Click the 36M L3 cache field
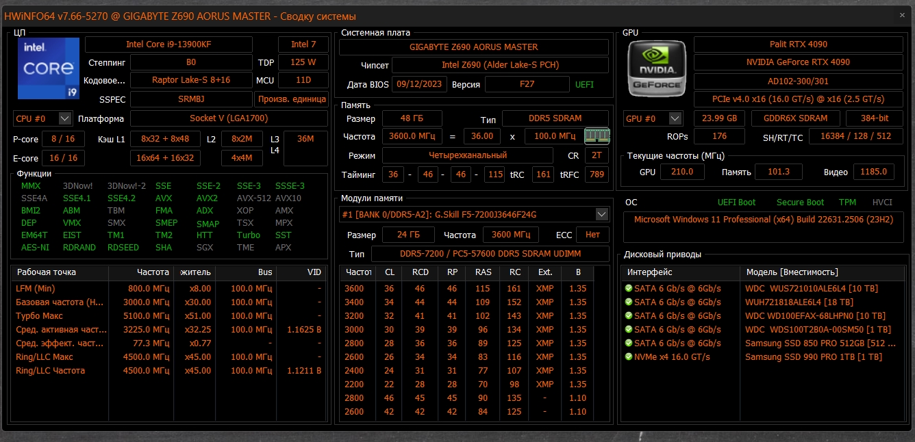The image size is (915, 442). point(305,148)
